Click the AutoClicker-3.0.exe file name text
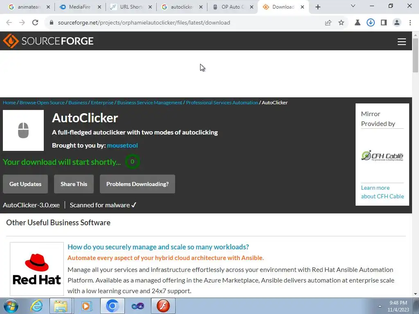Viewport: 419px width, 314px height. [31, 205]
